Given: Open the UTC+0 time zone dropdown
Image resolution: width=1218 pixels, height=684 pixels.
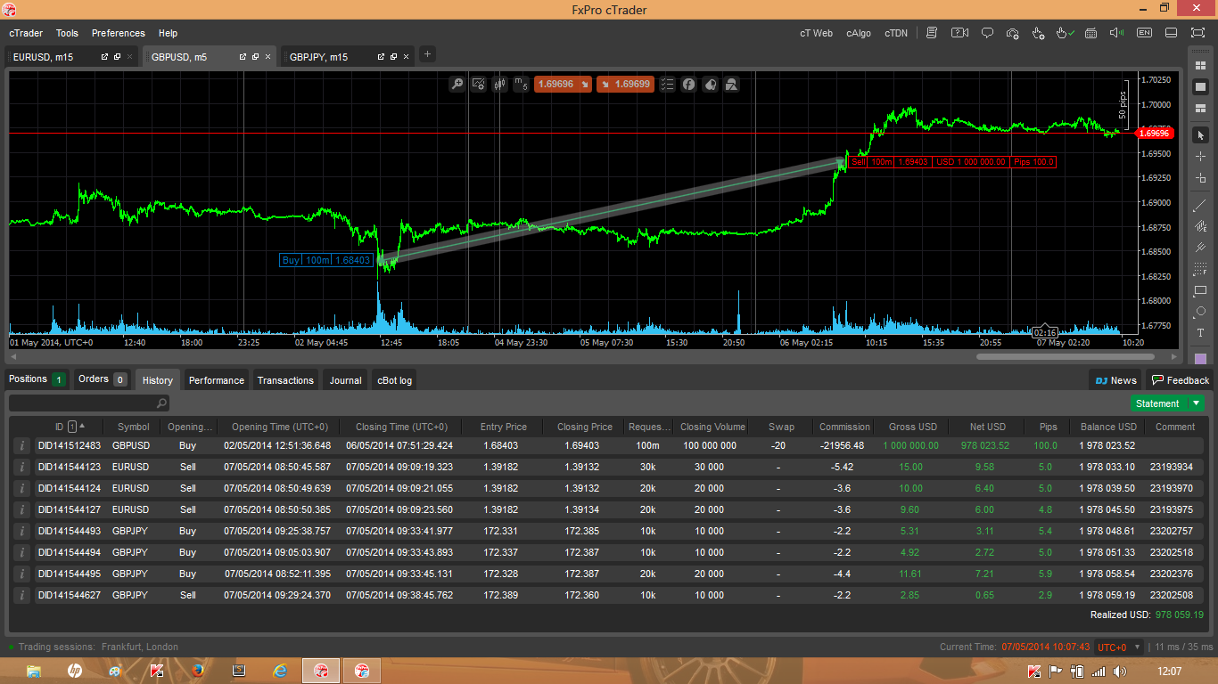Looking at the screenshot, I should [x=1118, y=647].
